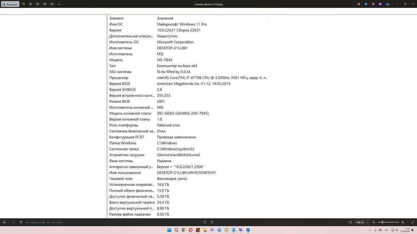Open File Explorer from the taskbar
The image size is (417, 234).
[x=205, y=230]
